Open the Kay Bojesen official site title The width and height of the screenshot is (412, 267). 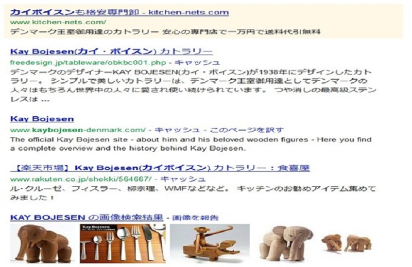point(42,119)
